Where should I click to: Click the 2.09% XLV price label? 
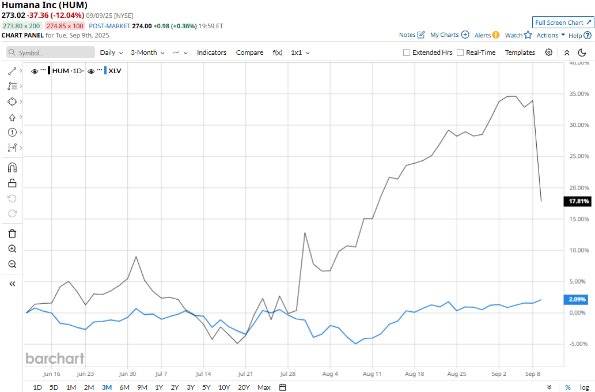577,300
